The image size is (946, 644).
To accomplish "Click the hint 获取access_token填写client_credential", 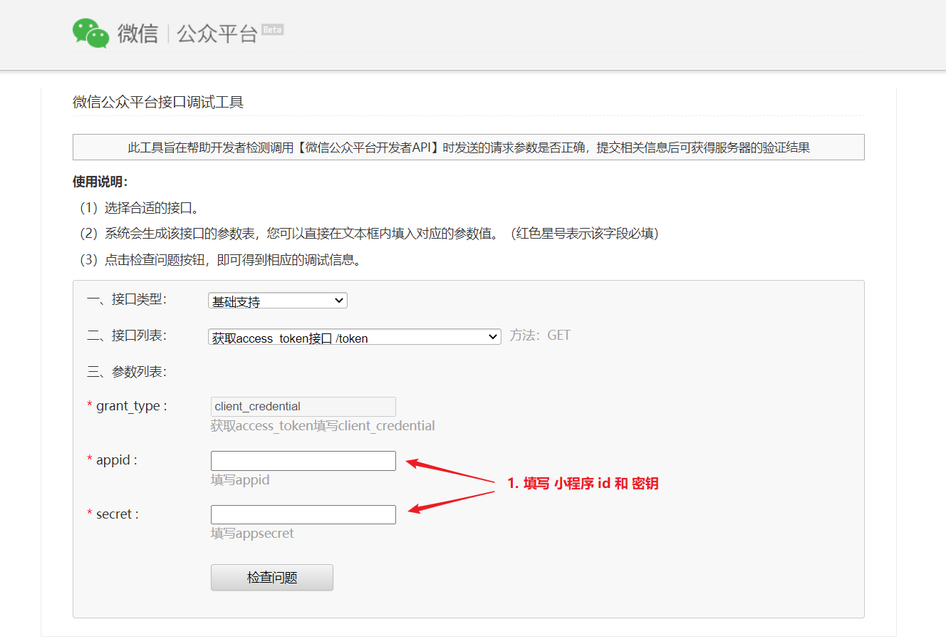I will click(323, 426).
